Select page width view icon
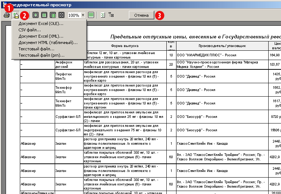 (44, 15)
